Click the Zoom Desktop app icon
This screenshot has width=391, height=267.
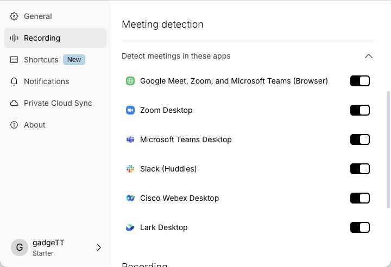[x=130, y=110]
